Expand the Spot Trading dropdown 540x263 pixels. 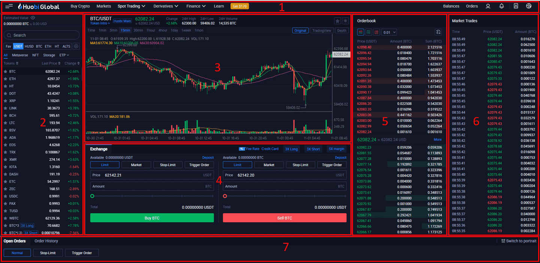pyautogui.click(x=131, y=6)
